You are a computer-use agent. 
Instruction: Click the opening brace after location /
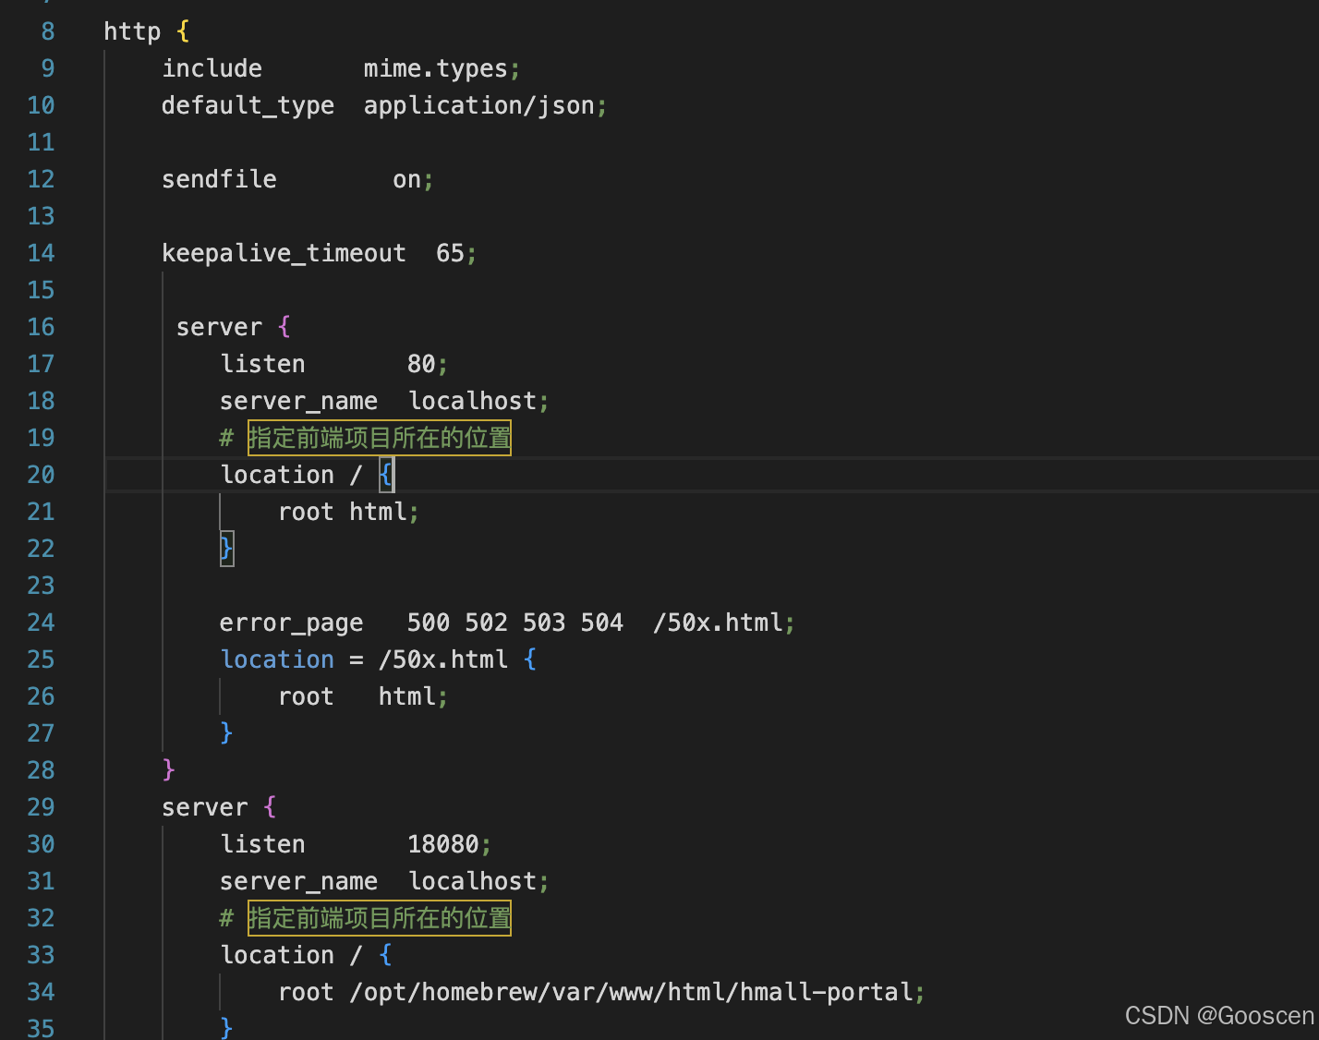387,474
